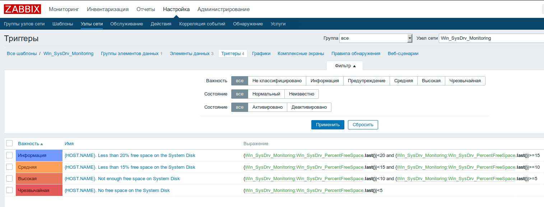Check the 'Less than 15% free space' trigger

(x=10, y=167)
